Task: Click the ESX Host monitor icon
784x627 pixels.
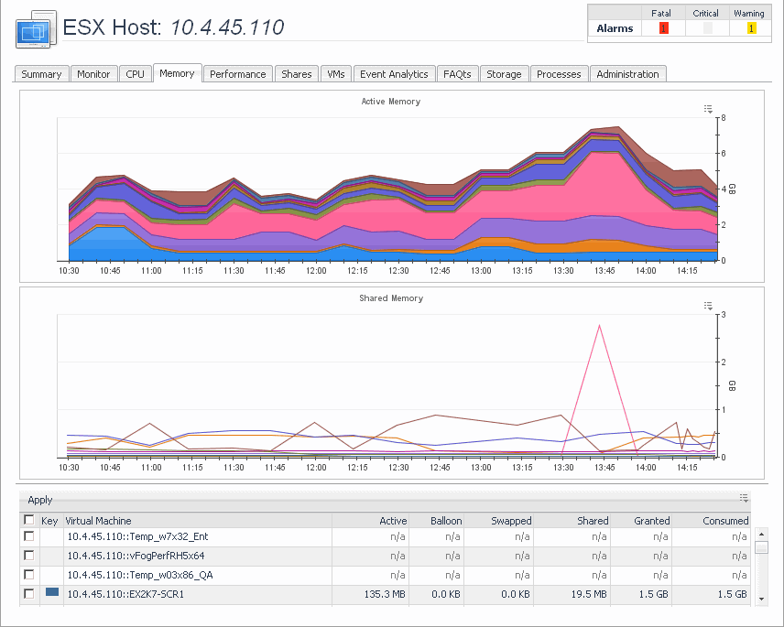Action: (35, 29)
